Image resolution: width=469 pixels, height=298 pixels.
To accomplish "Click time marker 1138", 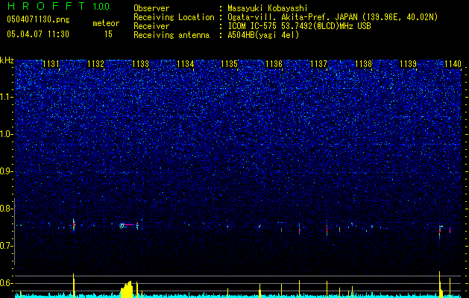I will click(363, 63).
